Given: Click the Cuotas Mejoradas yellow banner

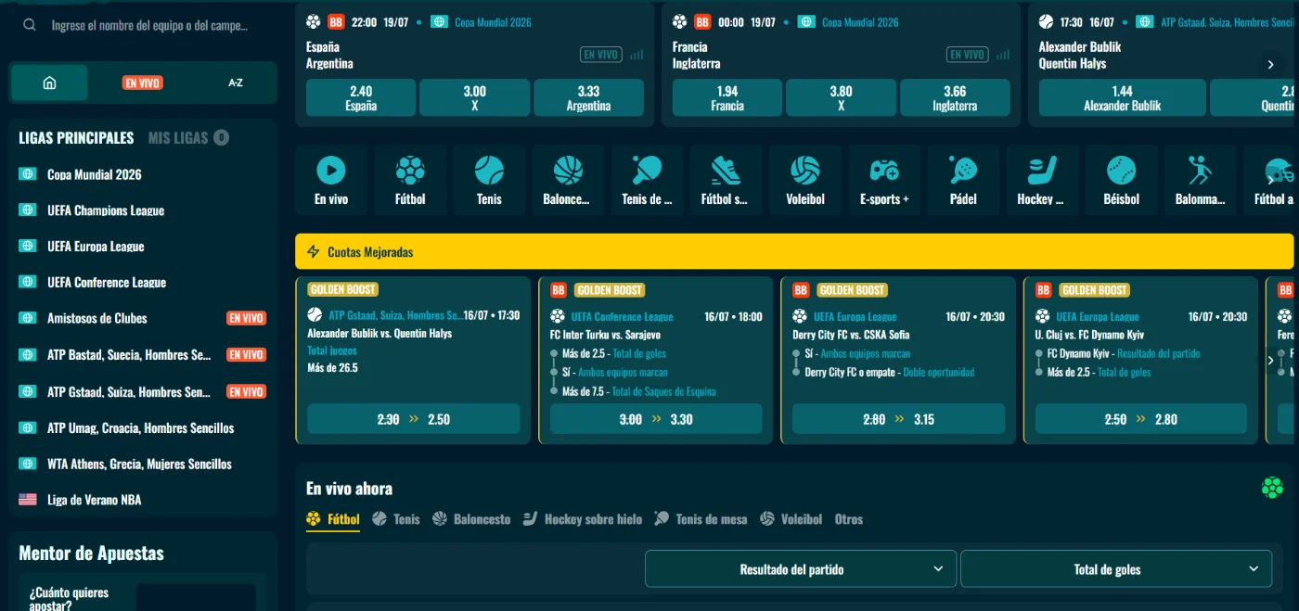Looking at the screenshot, I should (x=794, y=251).
